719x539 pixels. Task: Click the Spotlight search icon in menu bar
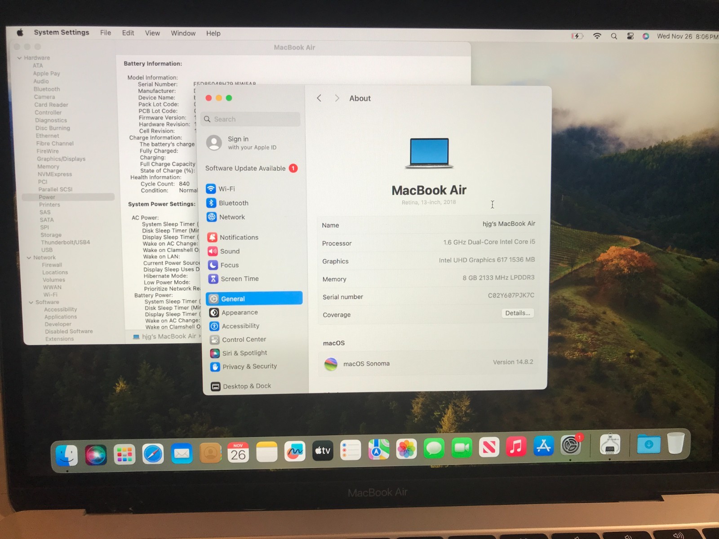(613, 36)
